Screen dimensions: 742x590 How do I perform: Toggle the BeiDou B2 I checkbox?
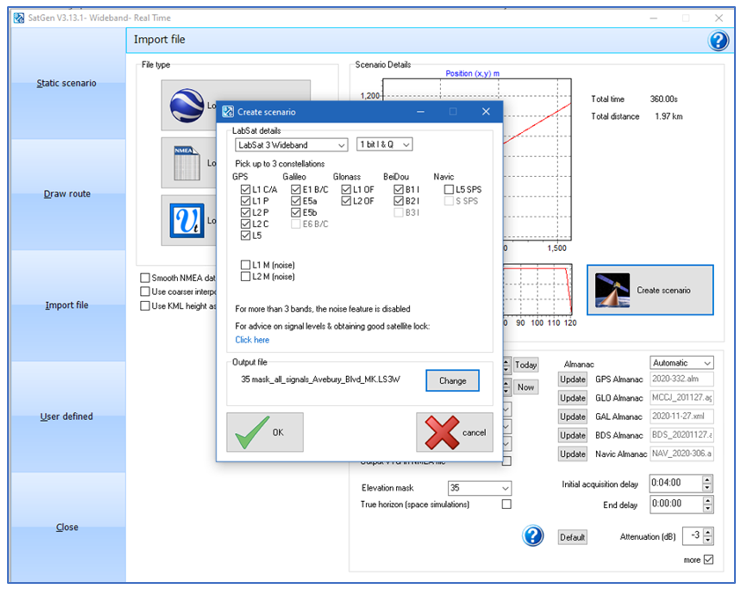pos(399,202)
